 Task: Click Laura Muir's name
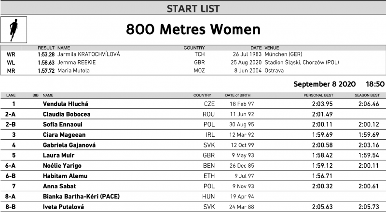58,156
